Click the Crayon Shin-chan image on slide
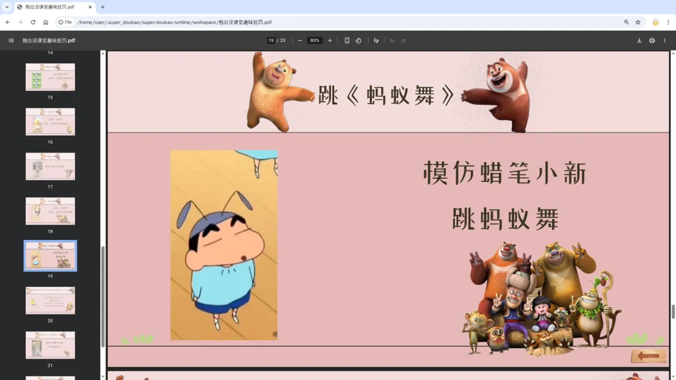 pyautogui.click(x=223, y=245)
